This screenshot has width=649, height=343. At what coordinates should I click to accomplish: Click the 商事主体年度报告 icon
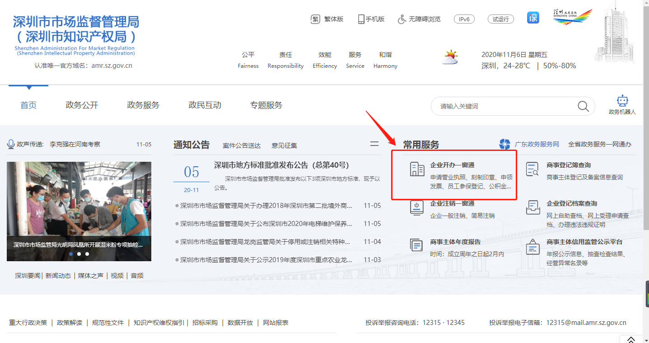416,244
